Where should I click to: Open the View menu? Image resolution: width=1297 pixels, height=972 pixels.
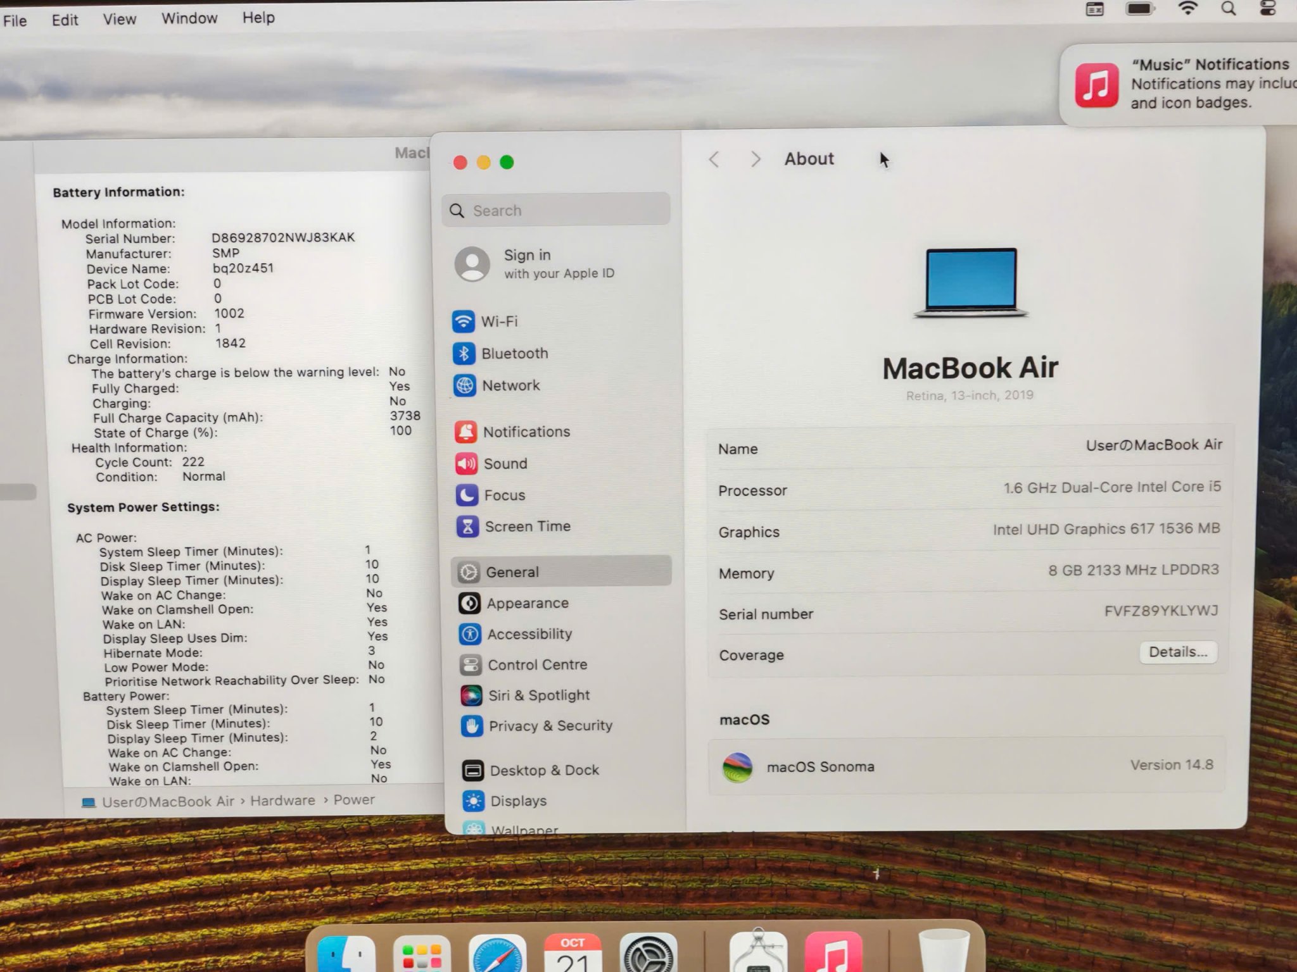click(119, 19)
